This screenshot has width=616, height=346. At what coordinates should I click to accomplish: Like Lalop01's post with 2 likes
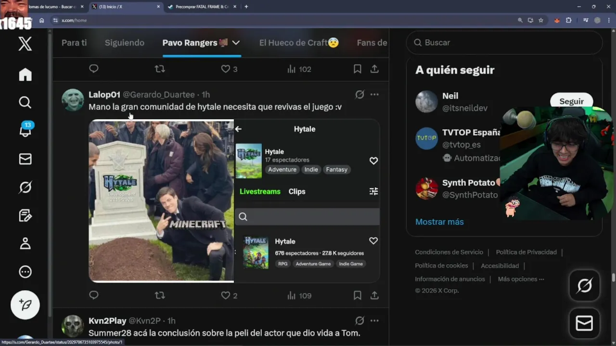coord(229,296)
